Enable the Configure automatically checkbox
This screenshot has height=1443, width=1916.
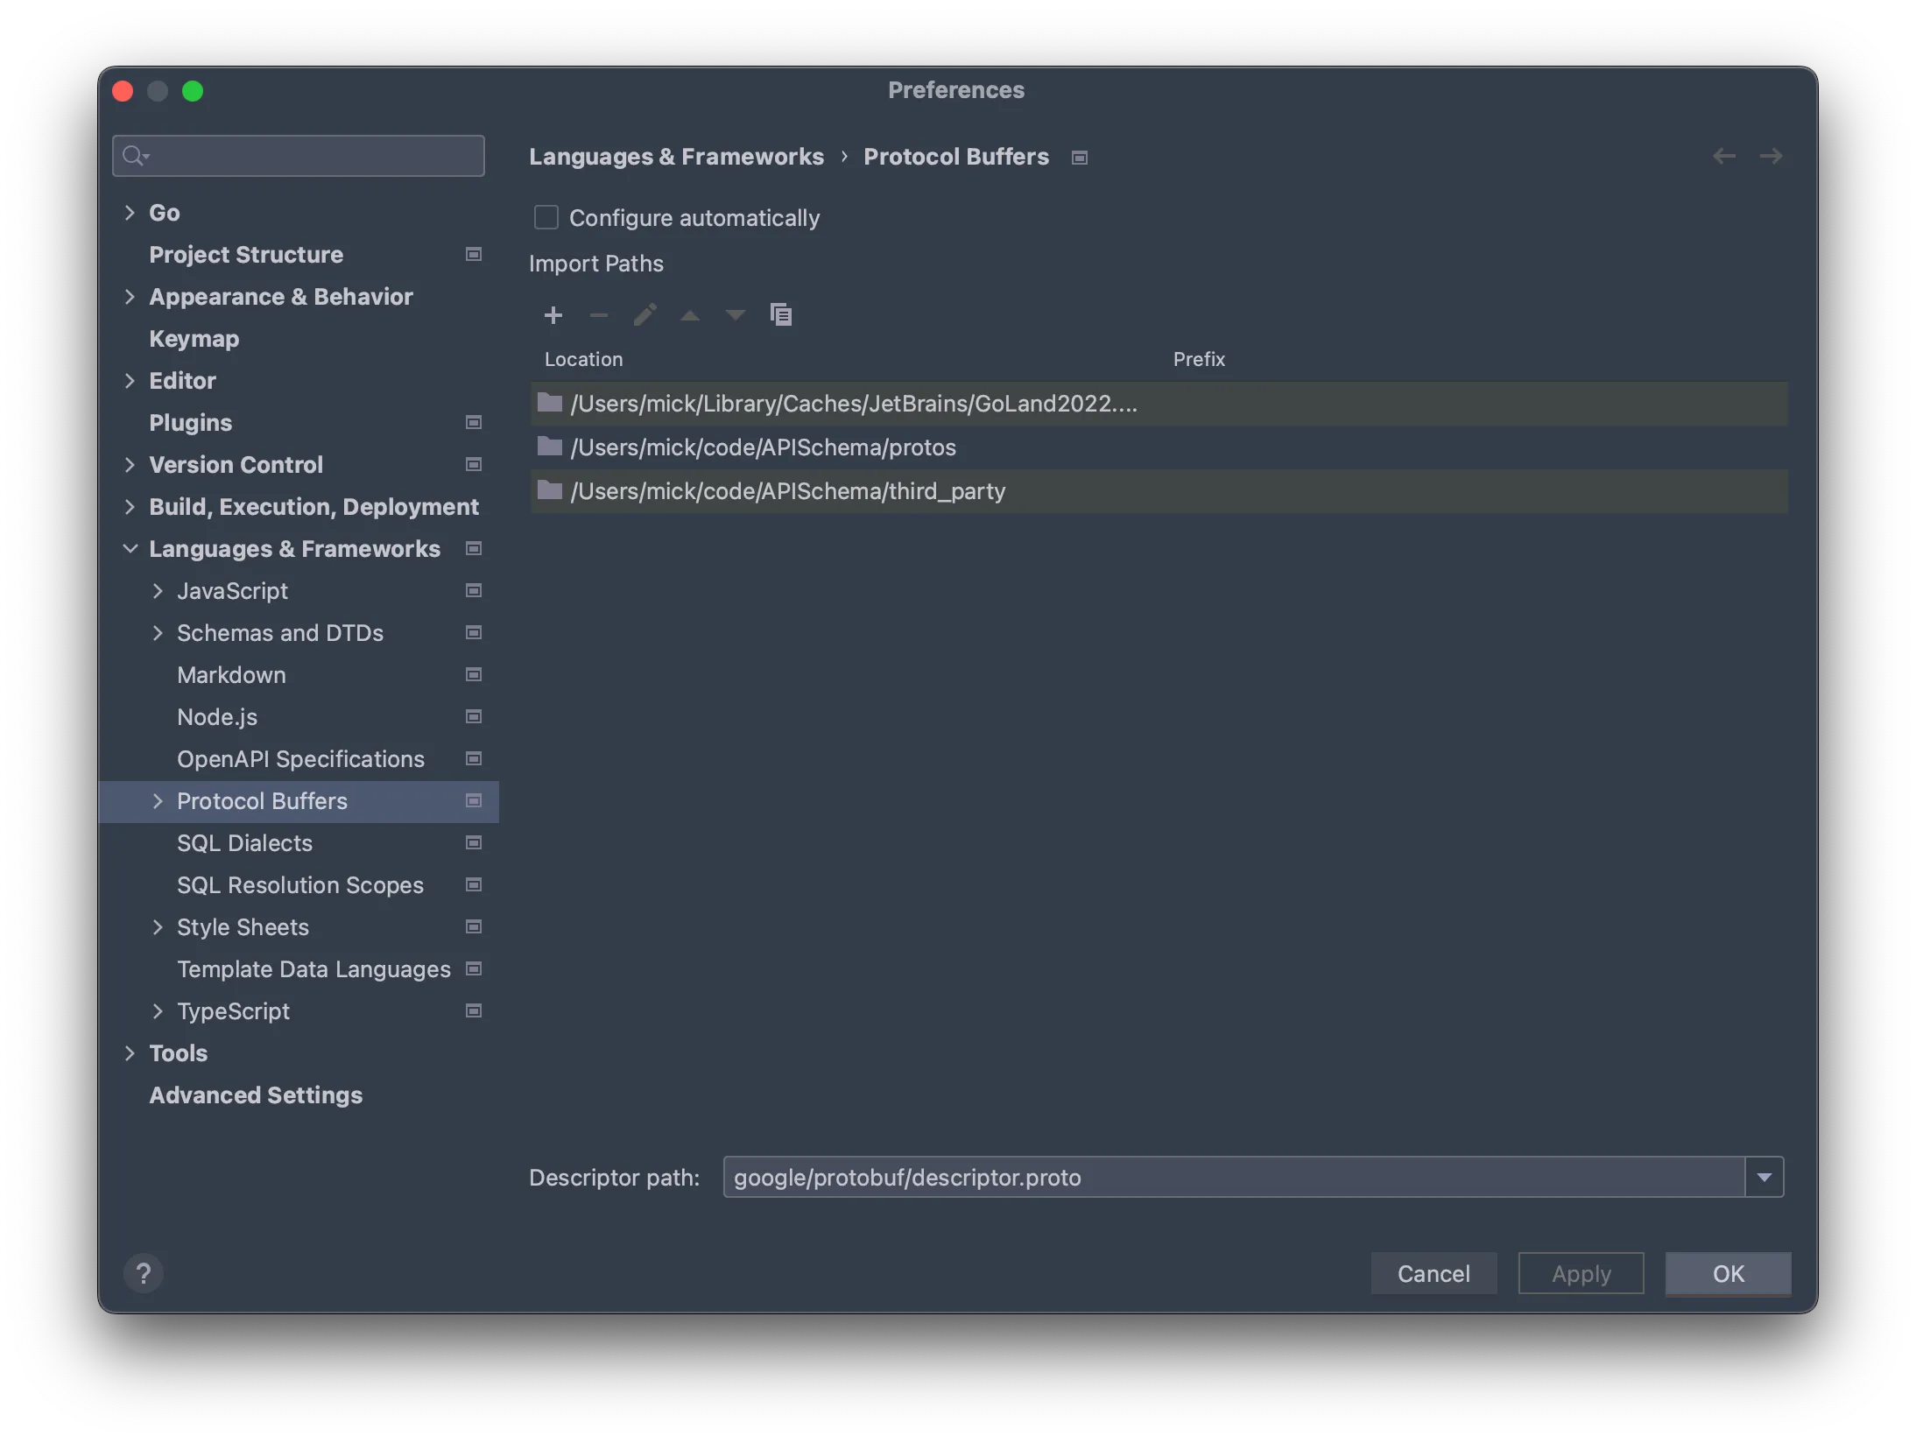tap(546, 217)
